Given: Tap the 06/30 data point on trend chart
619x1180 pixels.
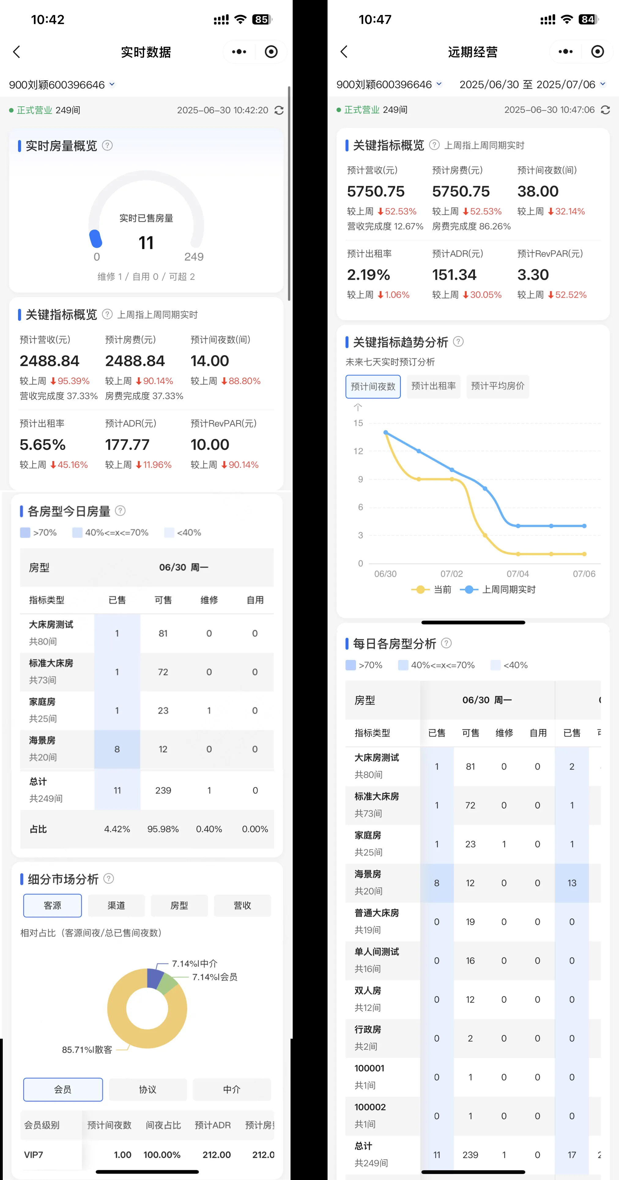Looking at the screenshot, I should [385, 432].
